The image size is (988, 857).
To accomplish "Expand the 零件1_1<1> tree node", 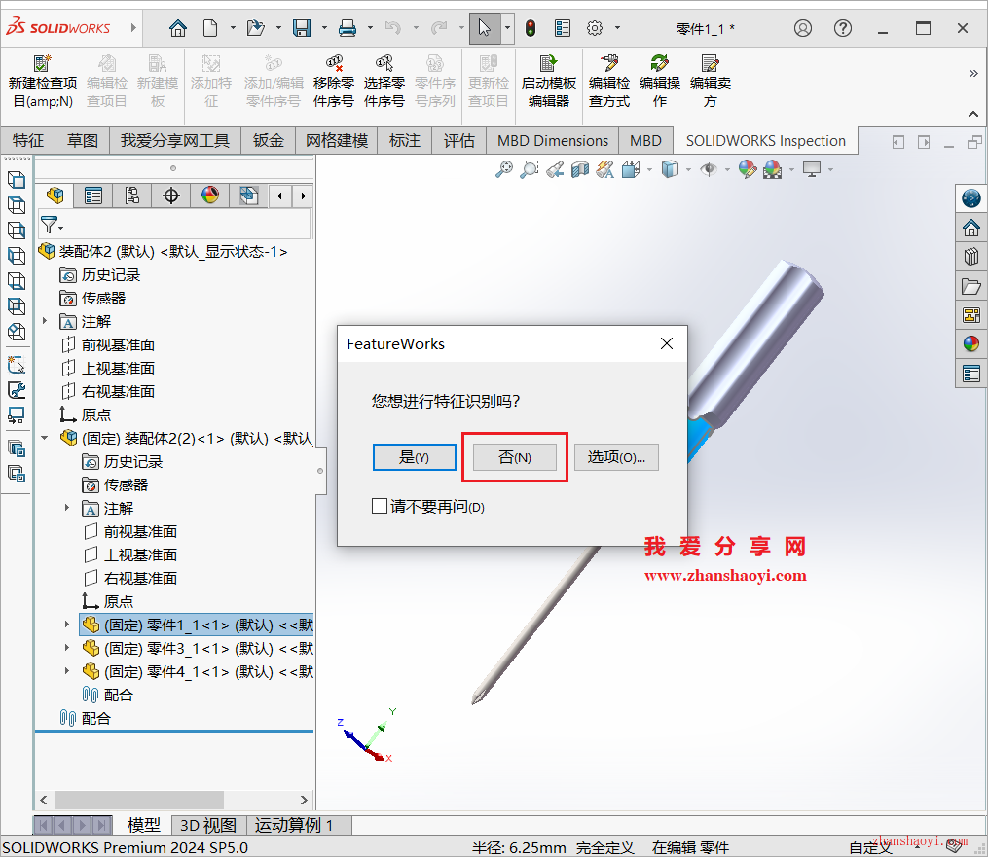I will (67, 624).
